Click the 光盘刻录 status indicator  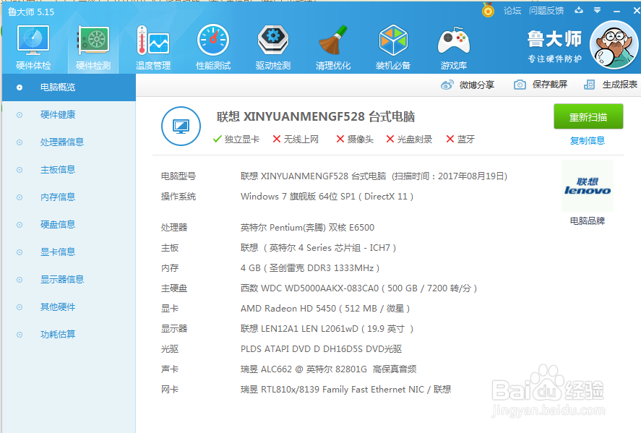tap(409, 140)
